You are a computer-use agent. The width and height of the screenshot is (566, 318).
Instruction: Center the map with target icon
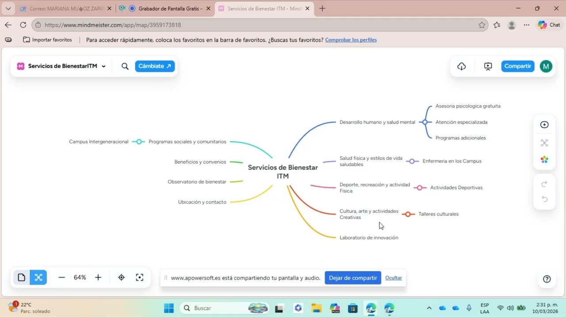122,277
